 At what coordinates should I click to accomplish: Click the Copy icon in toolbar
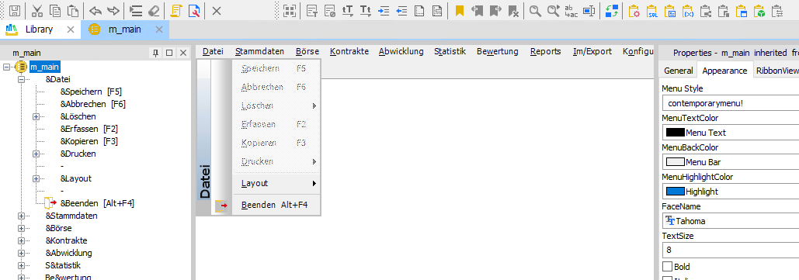(56, 11)
